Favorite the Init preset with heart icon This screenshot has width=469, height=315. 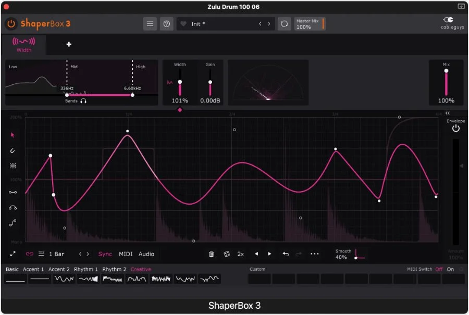click(x=183, y=23)
